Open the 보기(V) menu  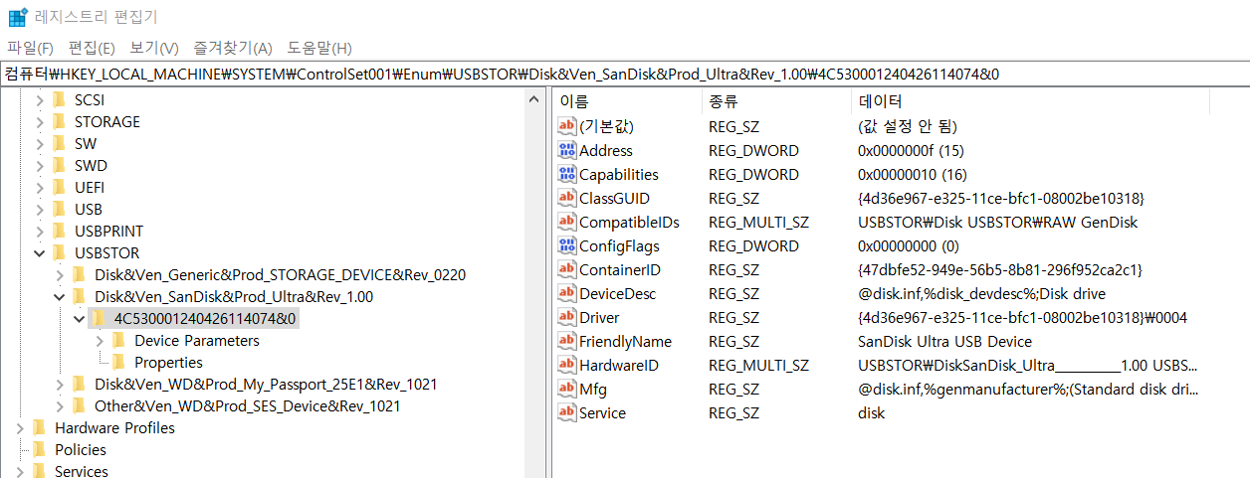154,48
